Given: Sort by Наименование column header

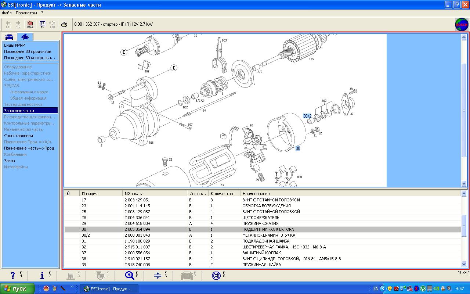Looking at the screenshot, I should (350, 194).
